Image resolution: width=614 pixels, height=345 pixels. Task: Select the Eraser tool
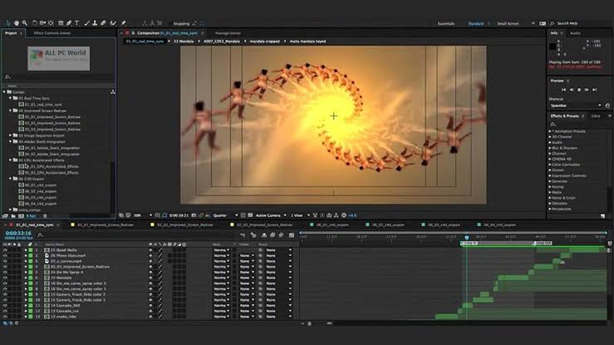[103, 23]
